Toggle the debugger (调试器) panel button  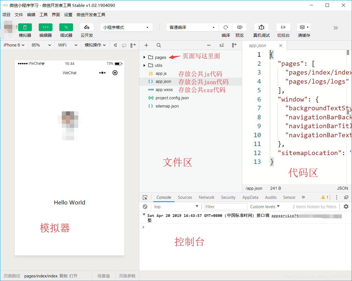[x=66, y=27]
